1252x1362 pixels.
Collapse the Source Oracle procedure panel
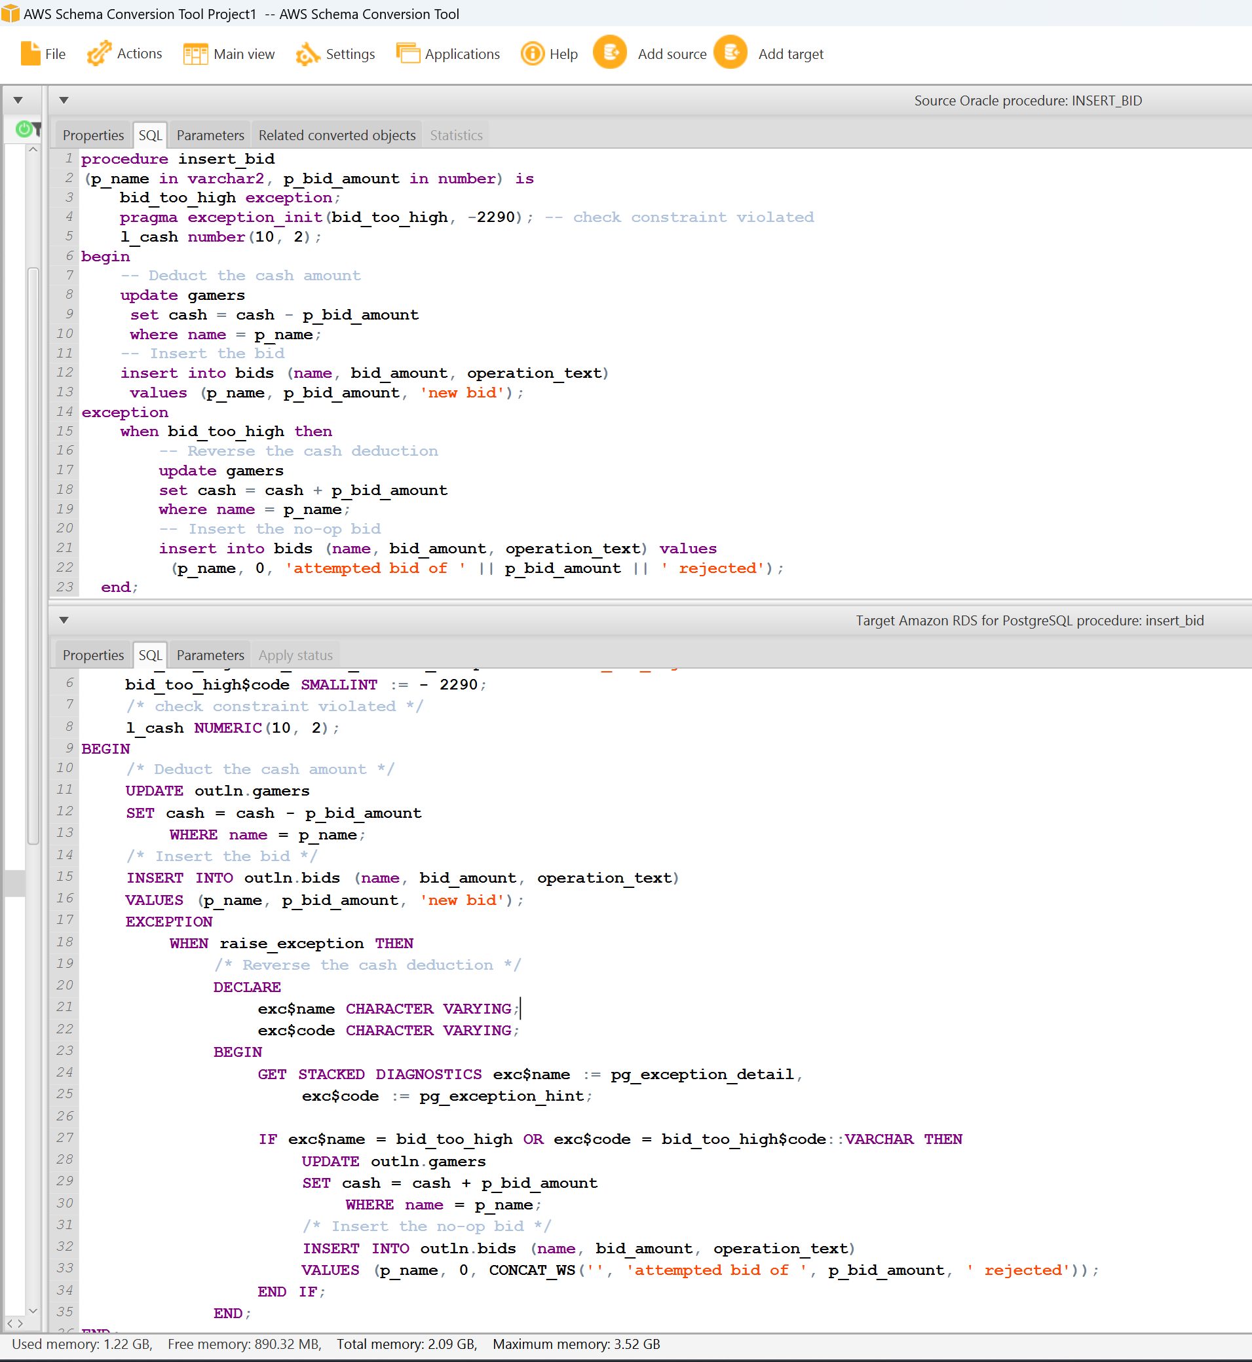tap(64, 100)
